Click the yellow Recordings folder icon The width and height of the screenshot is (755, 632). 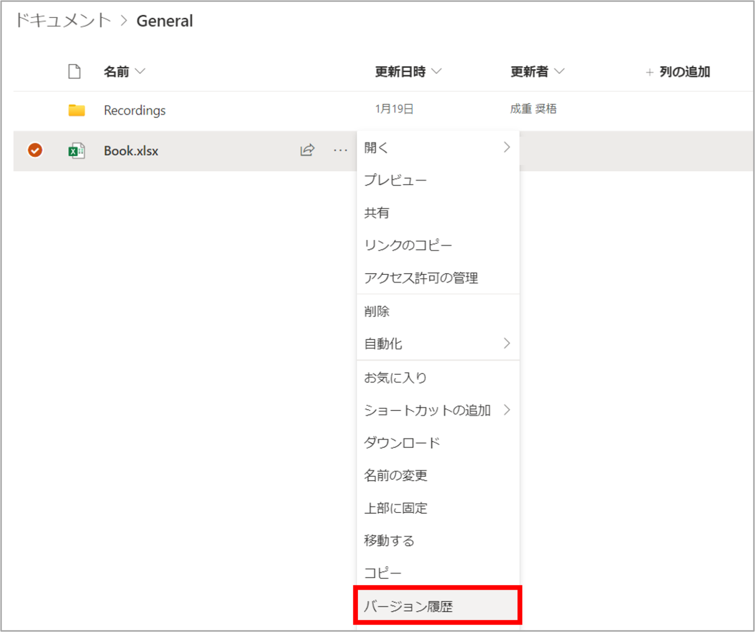point(76,110)
